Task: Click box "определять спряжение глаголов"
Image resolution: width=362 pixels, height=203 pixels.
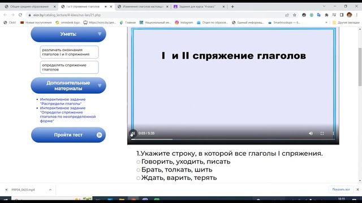Action: (69, 67)
